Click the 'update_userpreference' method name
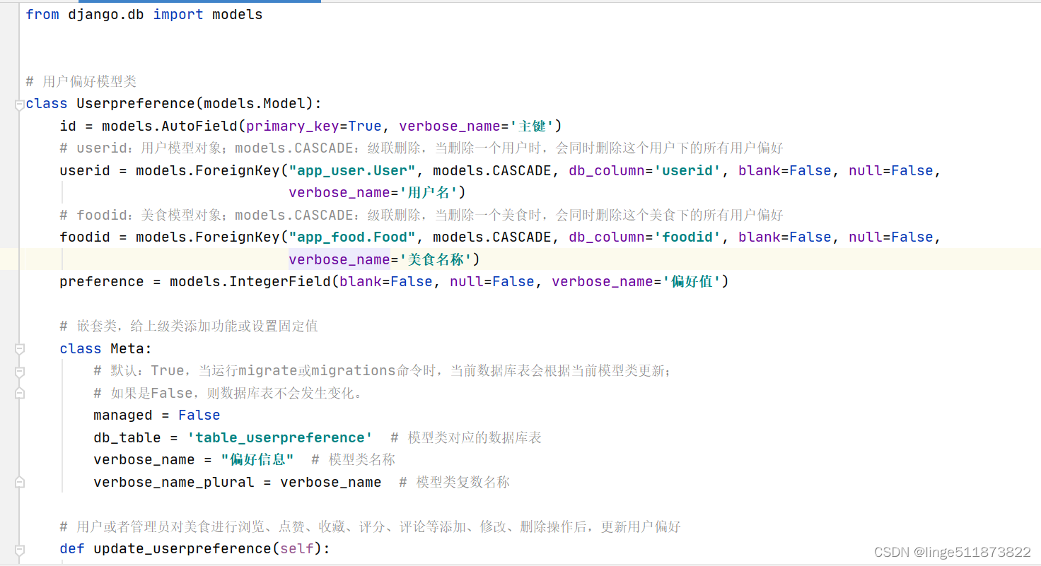Viewport: 1041px width, 566px height. coord(182,548)
